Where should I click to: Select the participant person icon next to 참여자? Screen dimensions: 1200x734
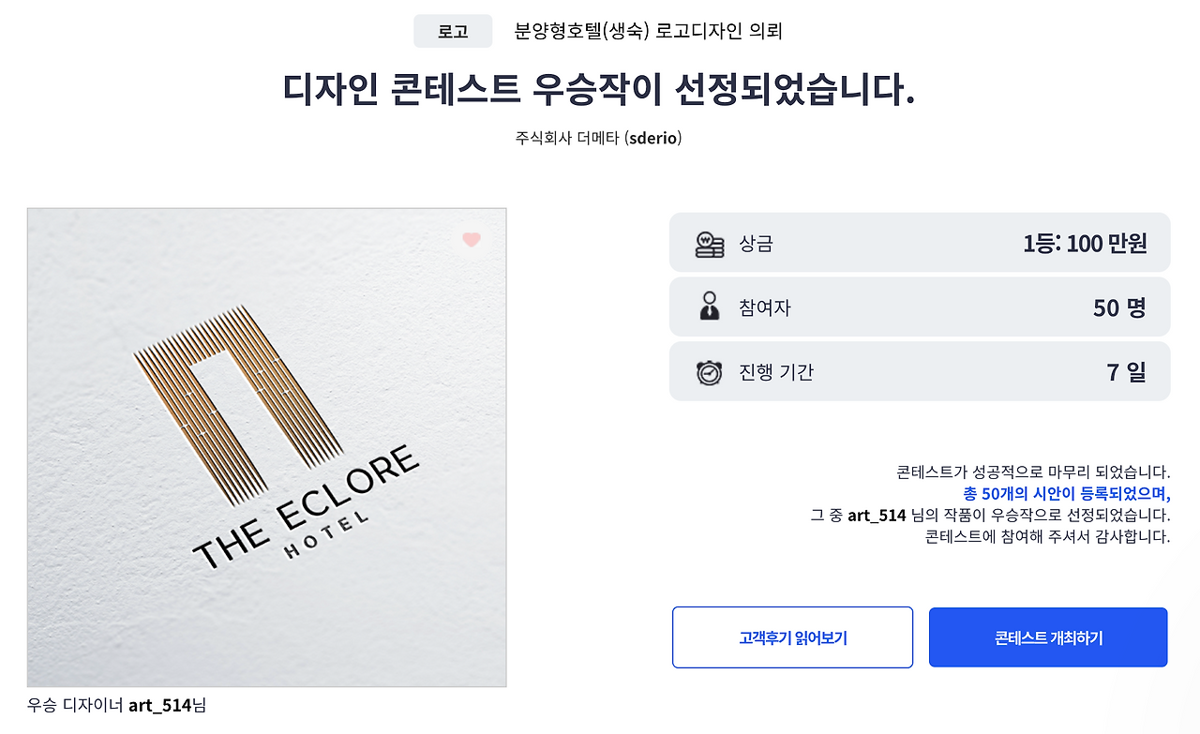pyautogui.click(x=711, y=307)
